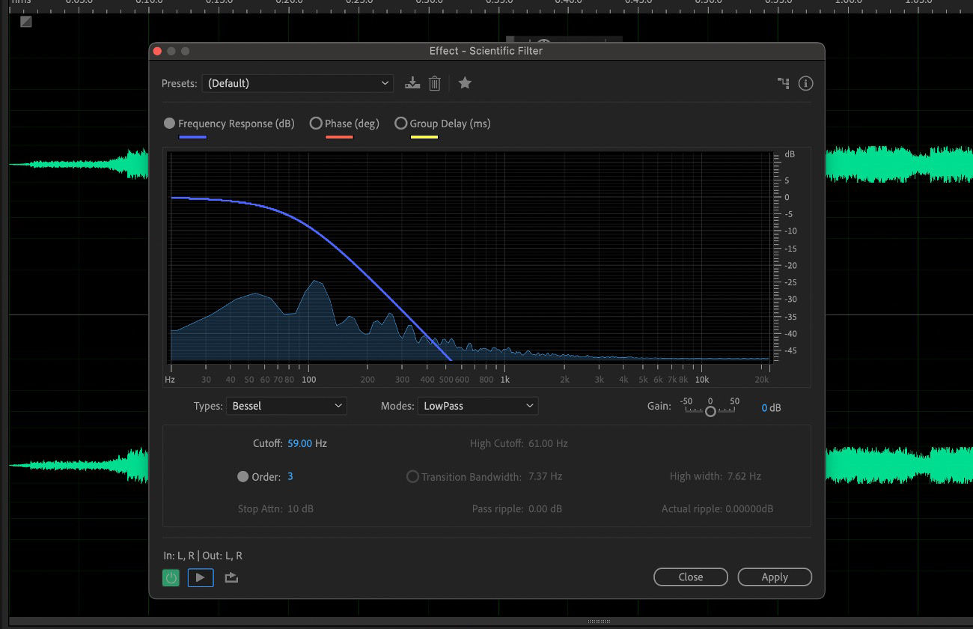The image size is (973, 629).
Task: Enable looped playback of the preview
Action: click(230, 577)
